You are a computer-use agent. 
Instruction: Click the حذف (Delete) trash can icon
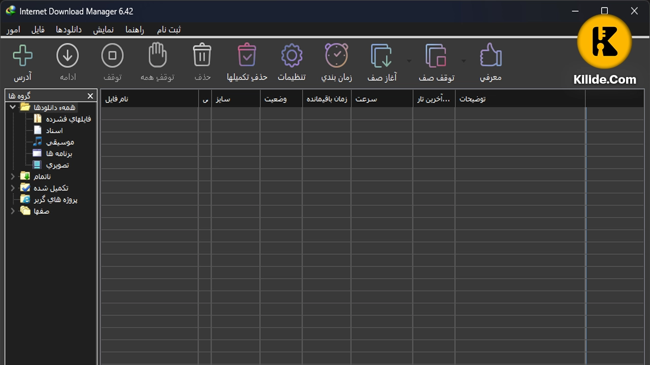pos(202,55)
